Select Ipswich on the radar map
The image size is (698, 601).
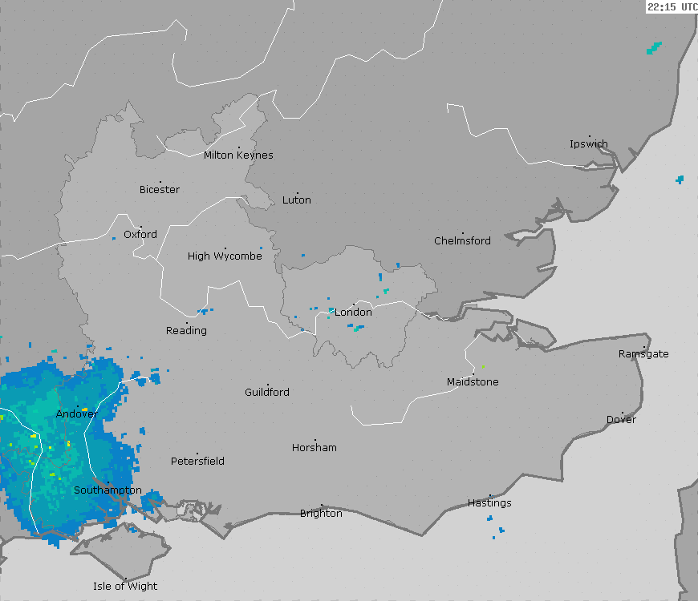coord(589,144)
